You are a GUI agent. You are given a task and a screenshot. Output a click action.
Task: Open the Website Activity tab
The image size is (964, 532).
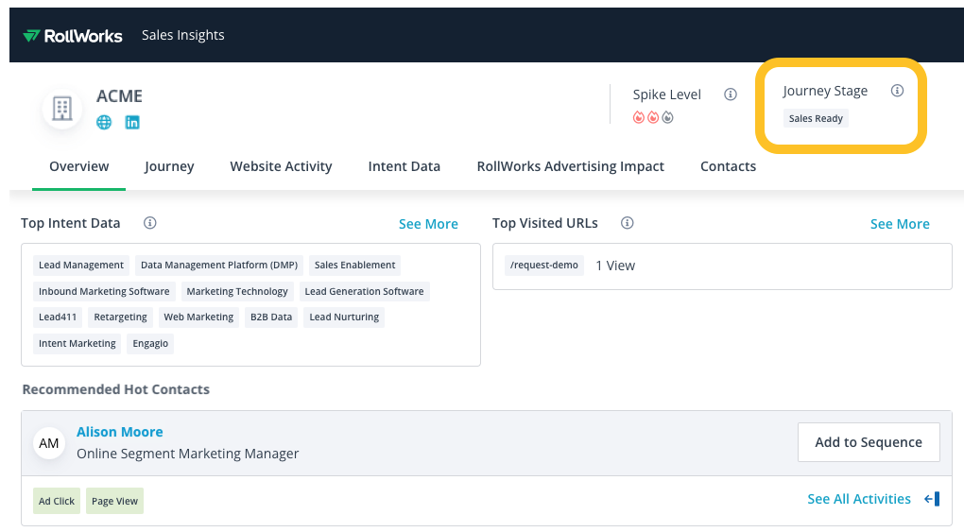coord(281,166)
